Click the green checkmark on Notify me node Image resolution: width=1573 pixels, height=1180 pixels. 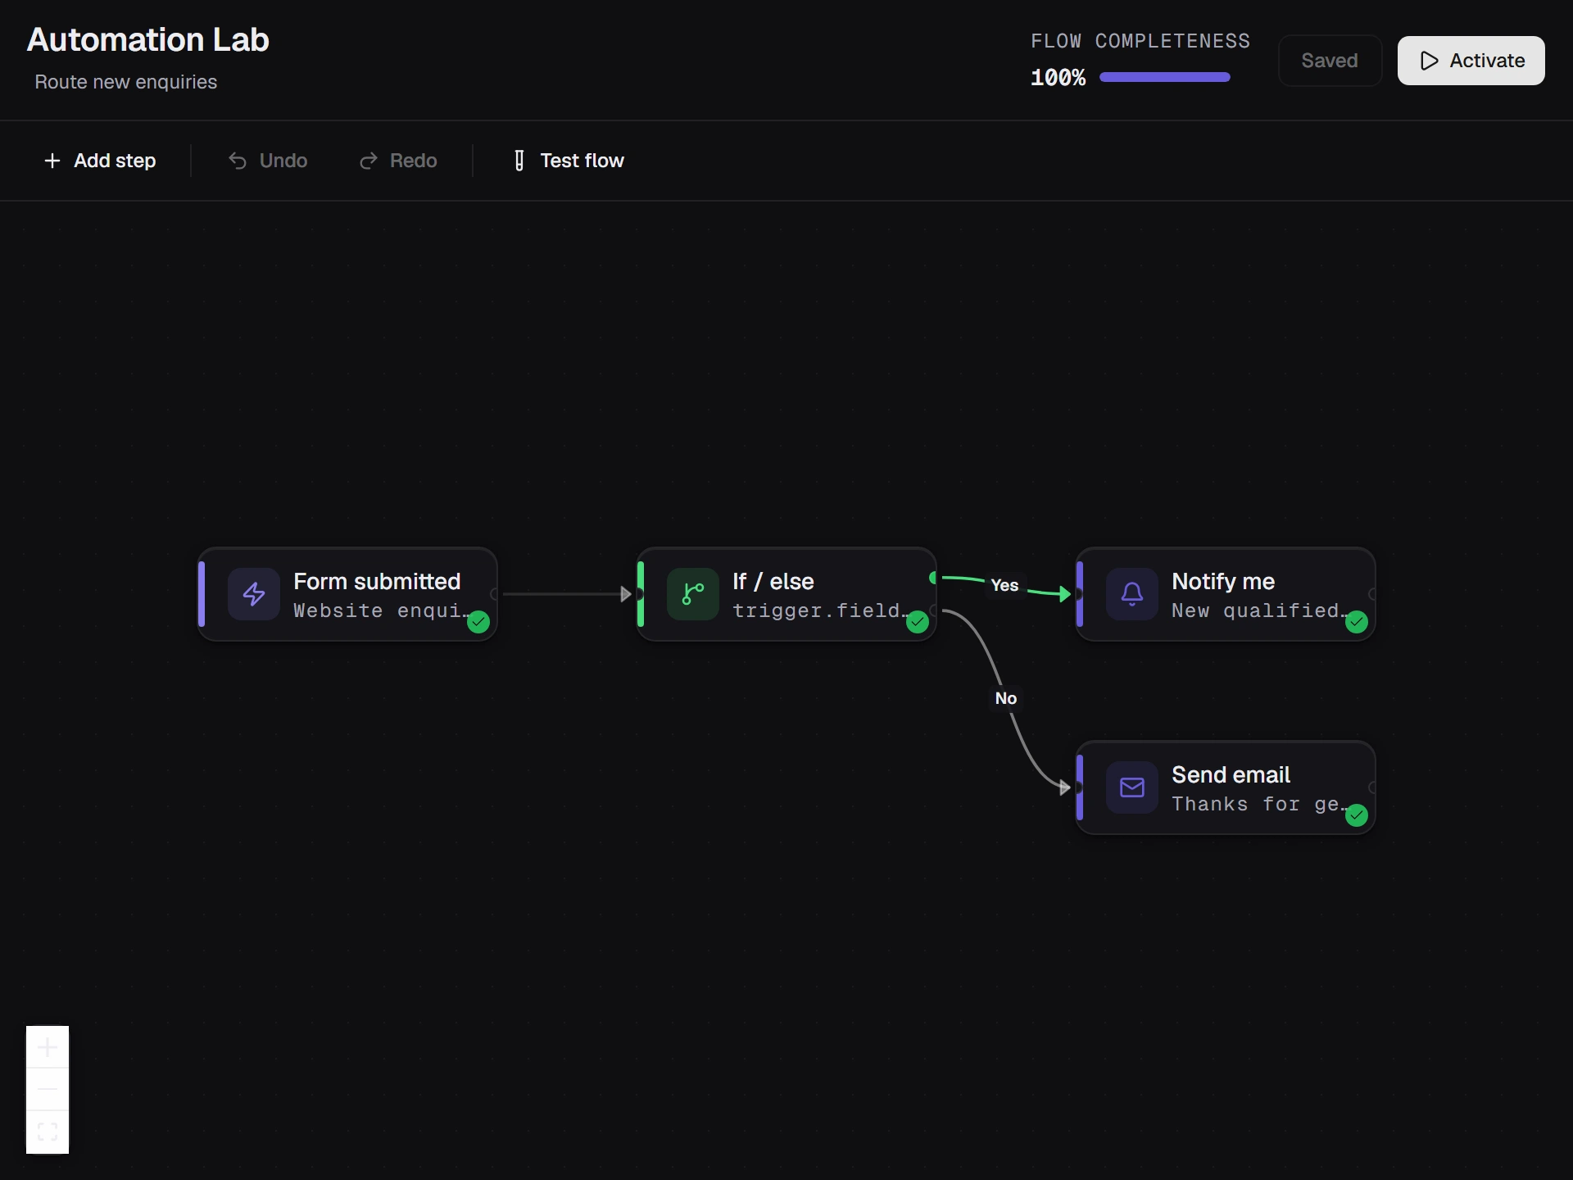click(x=1357, y=622)
